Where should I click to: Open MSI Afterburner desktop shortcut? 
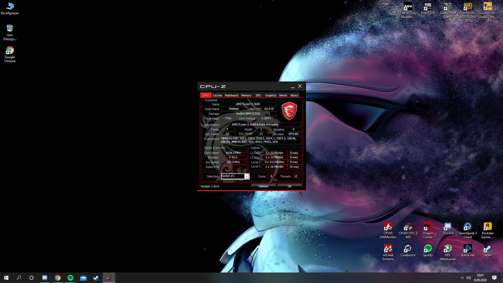pyautogui.click(x=448, y=253)
